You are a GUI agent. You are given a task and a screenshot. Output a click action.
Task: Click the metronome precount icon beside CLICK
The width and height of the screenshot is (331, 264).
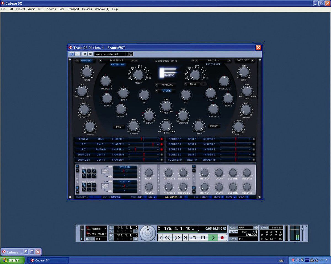point(255,228)
